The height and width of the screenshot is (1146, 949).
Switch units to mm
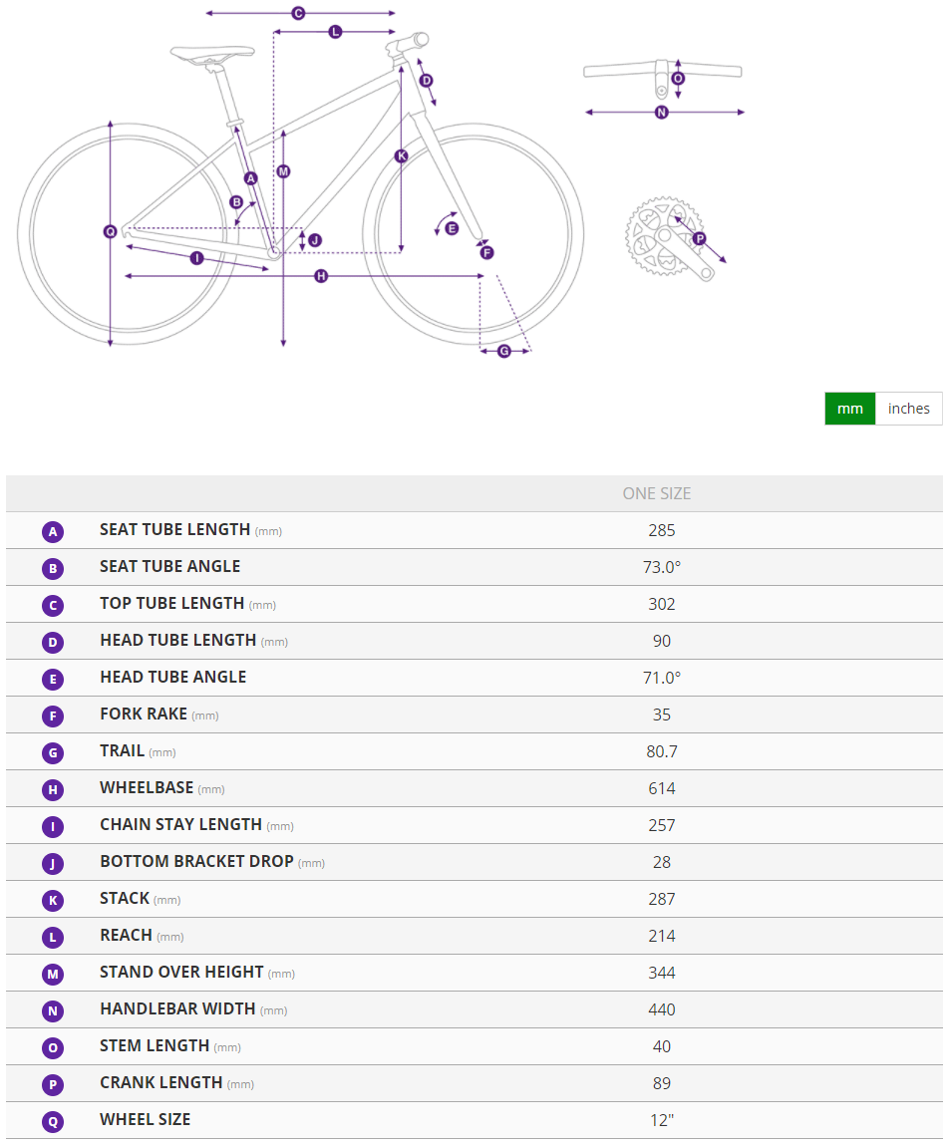(x=849, y=409)
